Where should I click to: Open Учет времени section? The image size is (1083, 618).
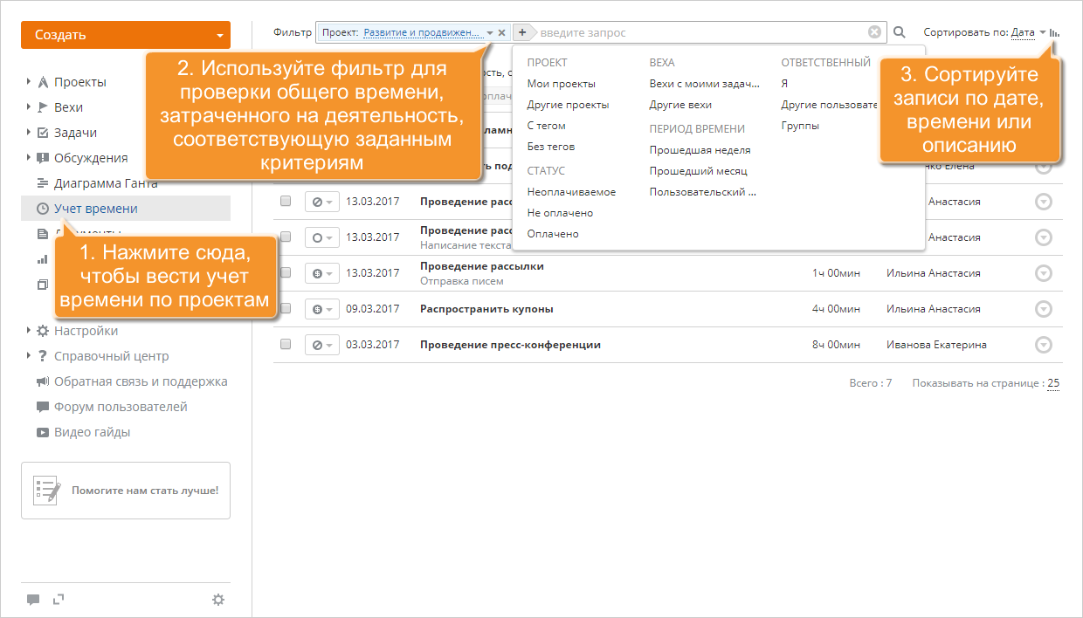pos(126,209)
